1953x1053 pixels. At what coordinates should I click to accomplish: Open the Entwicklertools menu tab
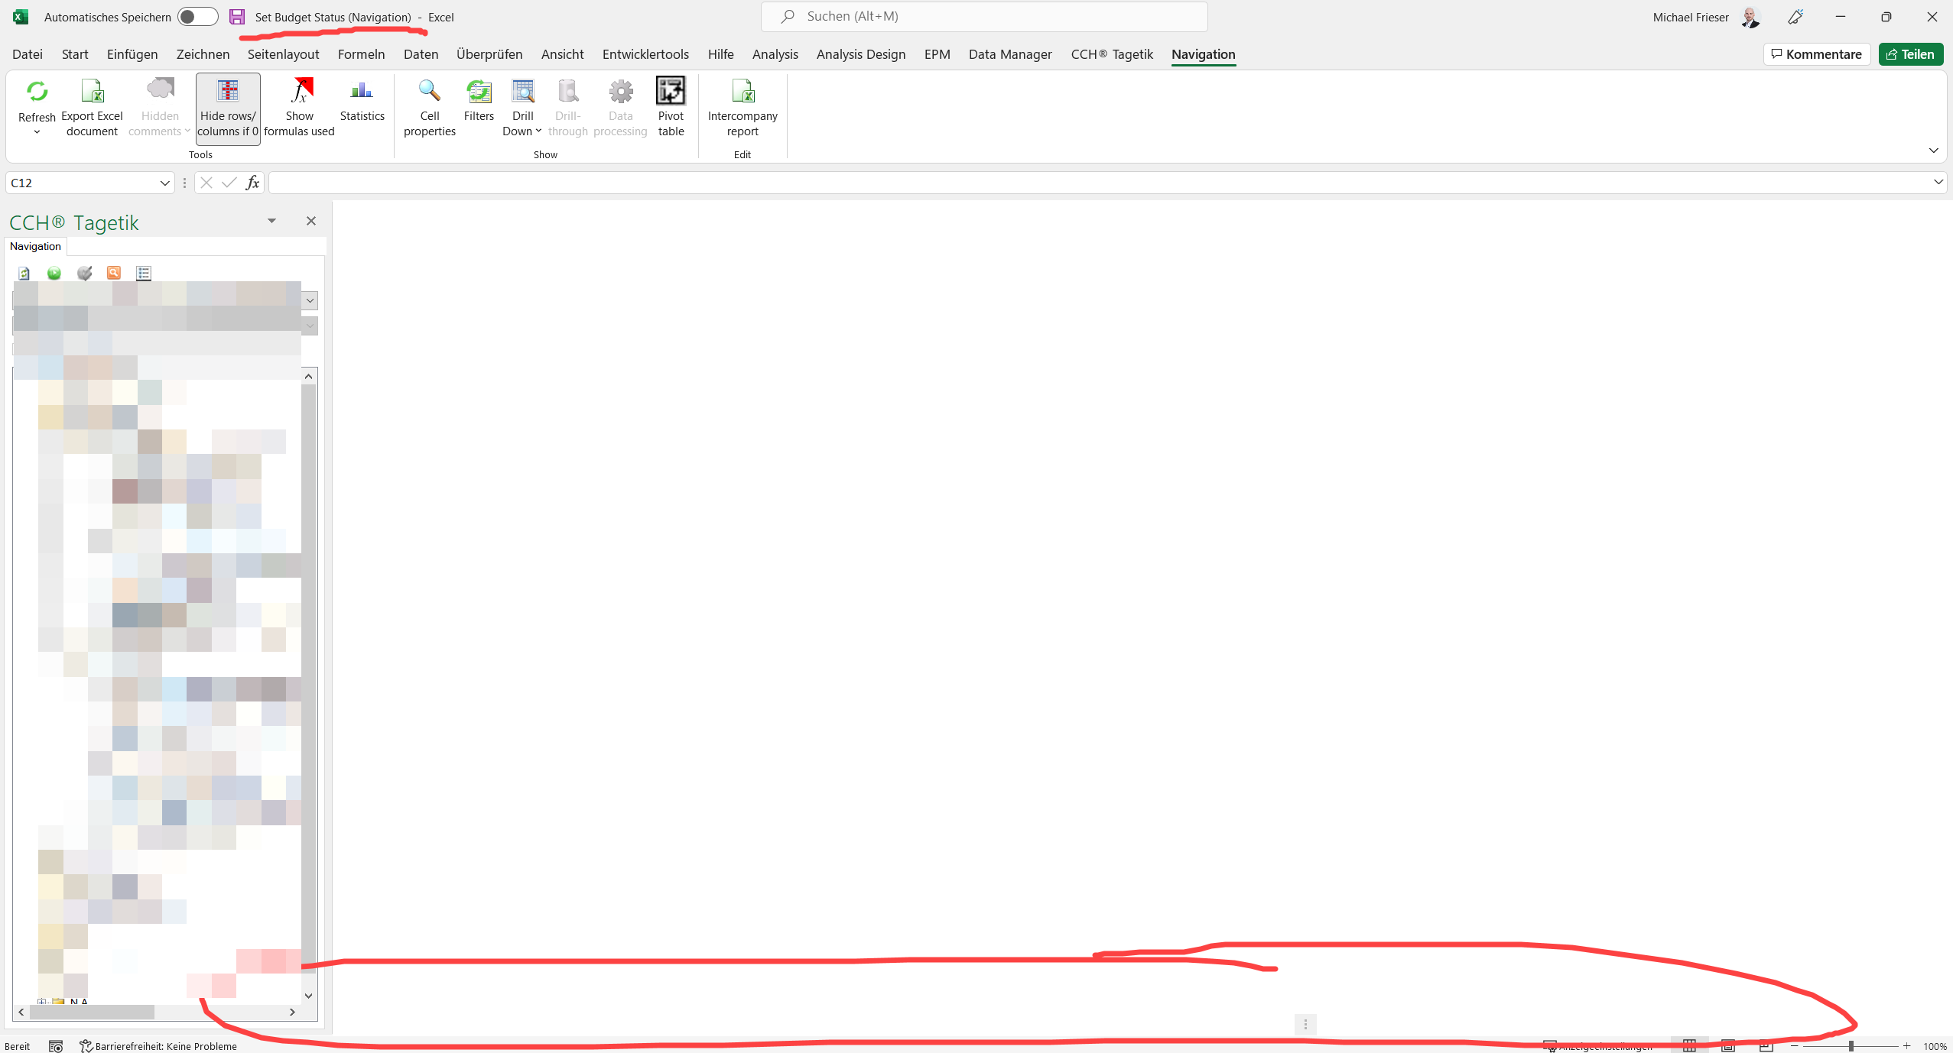645,53
